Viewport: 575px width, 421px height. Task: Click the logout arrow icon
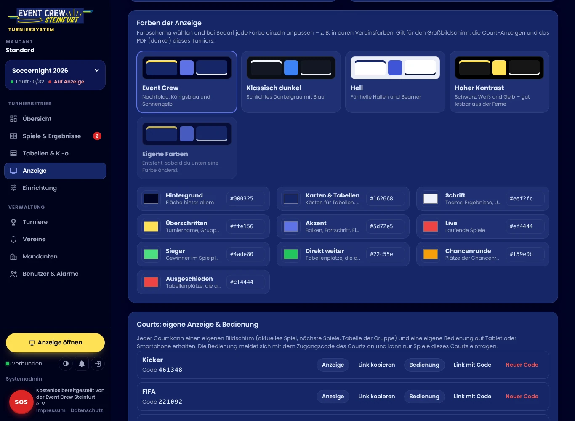tap(98, 364)
